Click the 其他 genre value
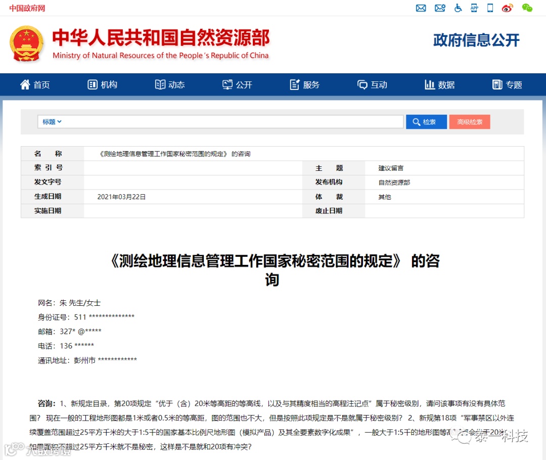The width and height of the screenshot is (546, 460). coord(384,197)
